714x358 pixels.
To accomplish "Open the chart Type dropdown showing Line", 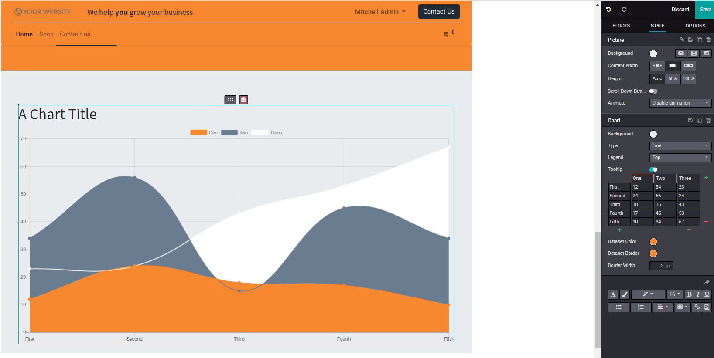I will [x=680, y=146].
